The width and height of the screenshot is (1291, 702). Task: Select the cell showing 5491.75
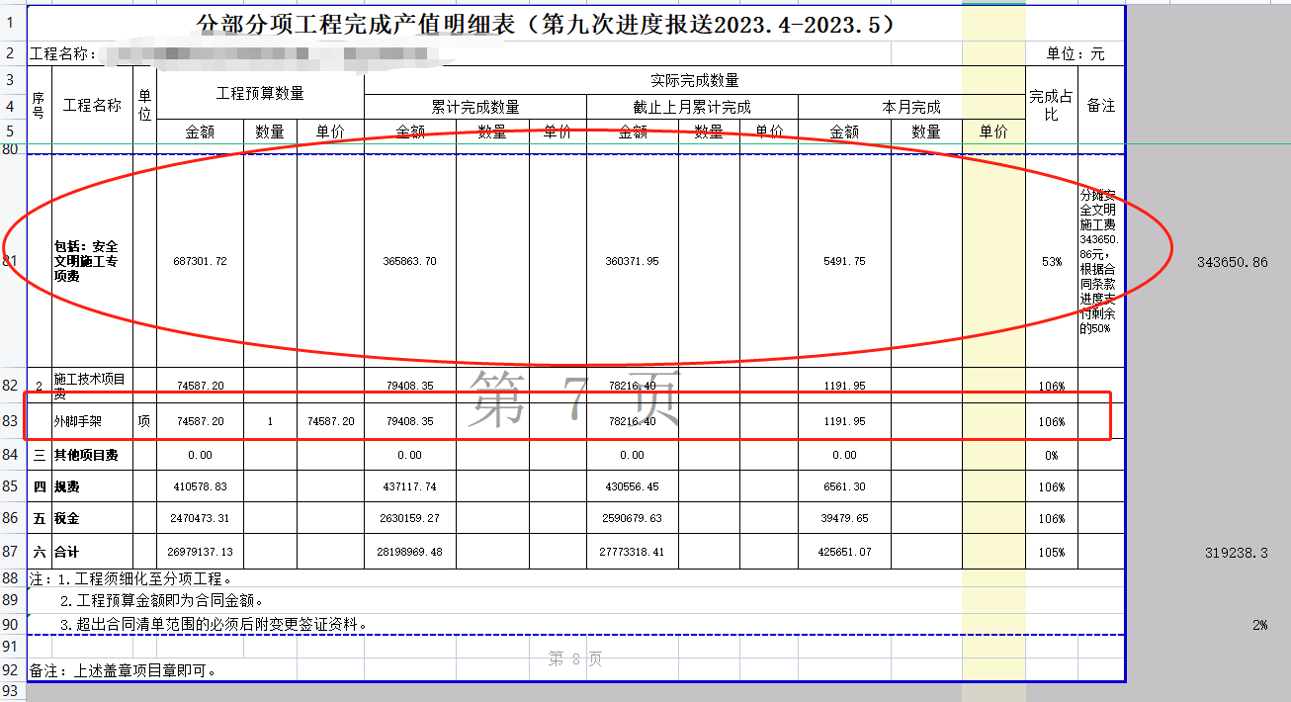(845, 261)
